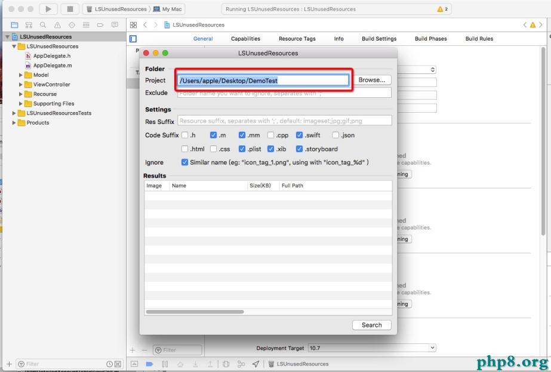Image resolution: width=551 pixels, height=372 pixels.
Task: Click the Browse... button
Action: click(x=371, y=80)
